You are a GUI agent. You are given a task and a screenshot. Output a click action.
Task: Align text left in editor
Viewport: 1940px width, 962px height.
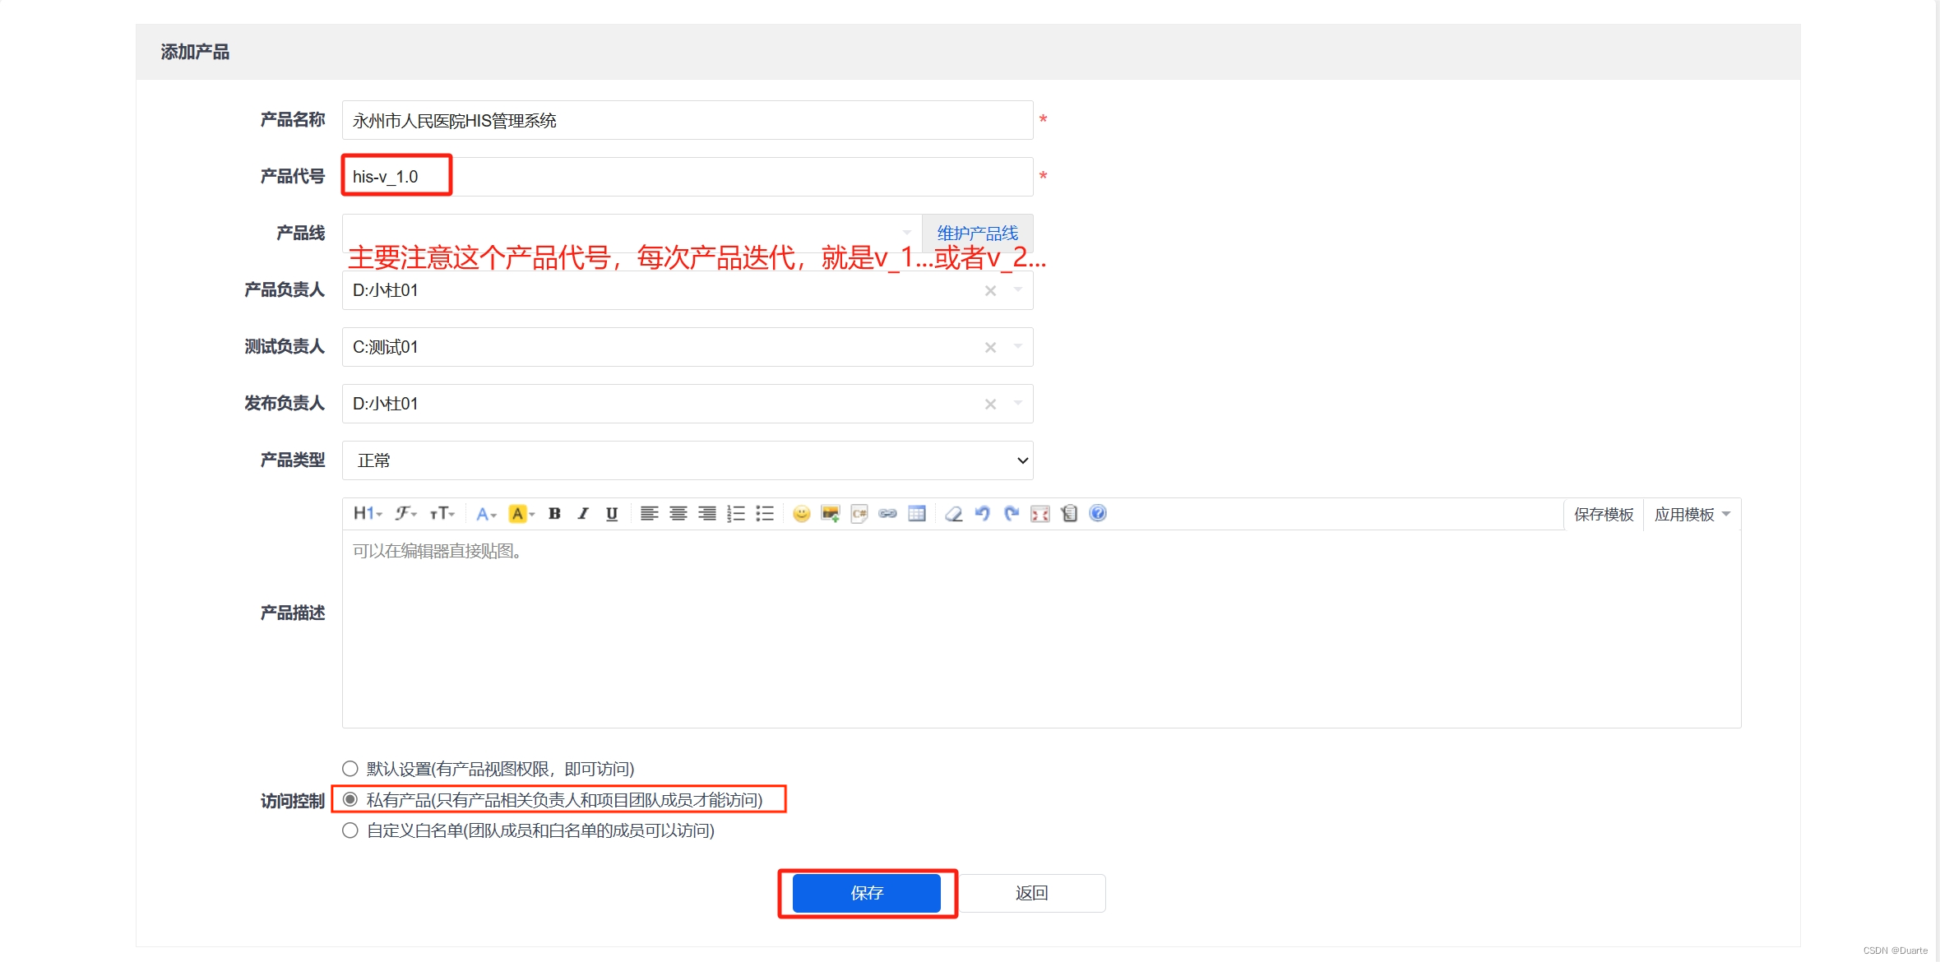coord(649,514)
